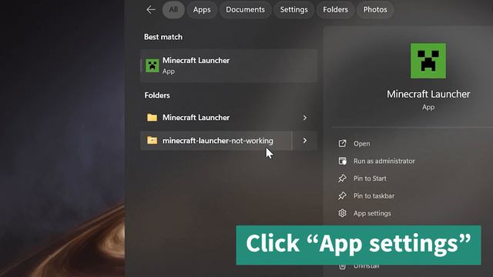Select Pin to taskbar
Viewport: 493px width, 277px height.
click(374, 196)
